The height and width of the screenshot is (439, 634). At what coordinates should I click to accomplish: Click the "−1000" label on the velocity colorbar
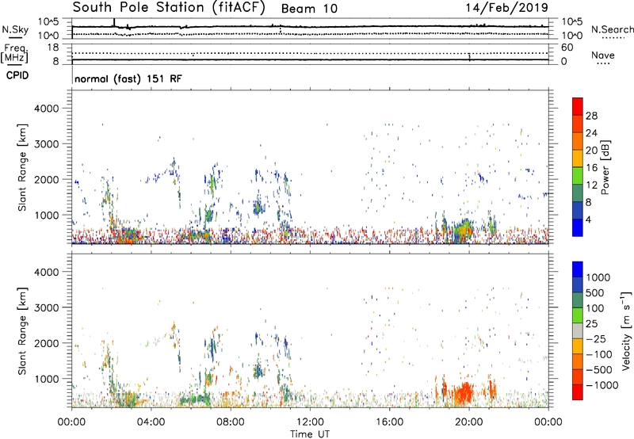(602, 385)
